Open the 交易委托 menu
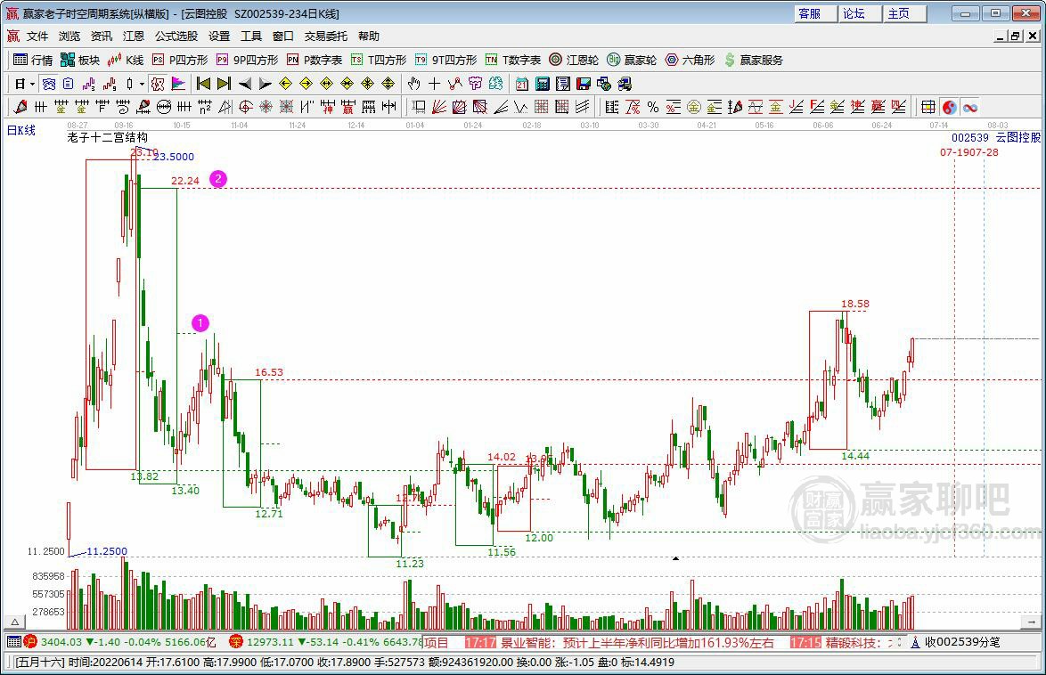 (x=325, y=36)
